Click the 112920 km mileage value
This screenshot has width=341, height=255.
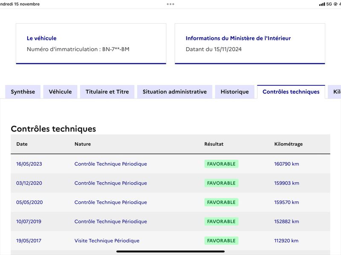coord(286,241)
